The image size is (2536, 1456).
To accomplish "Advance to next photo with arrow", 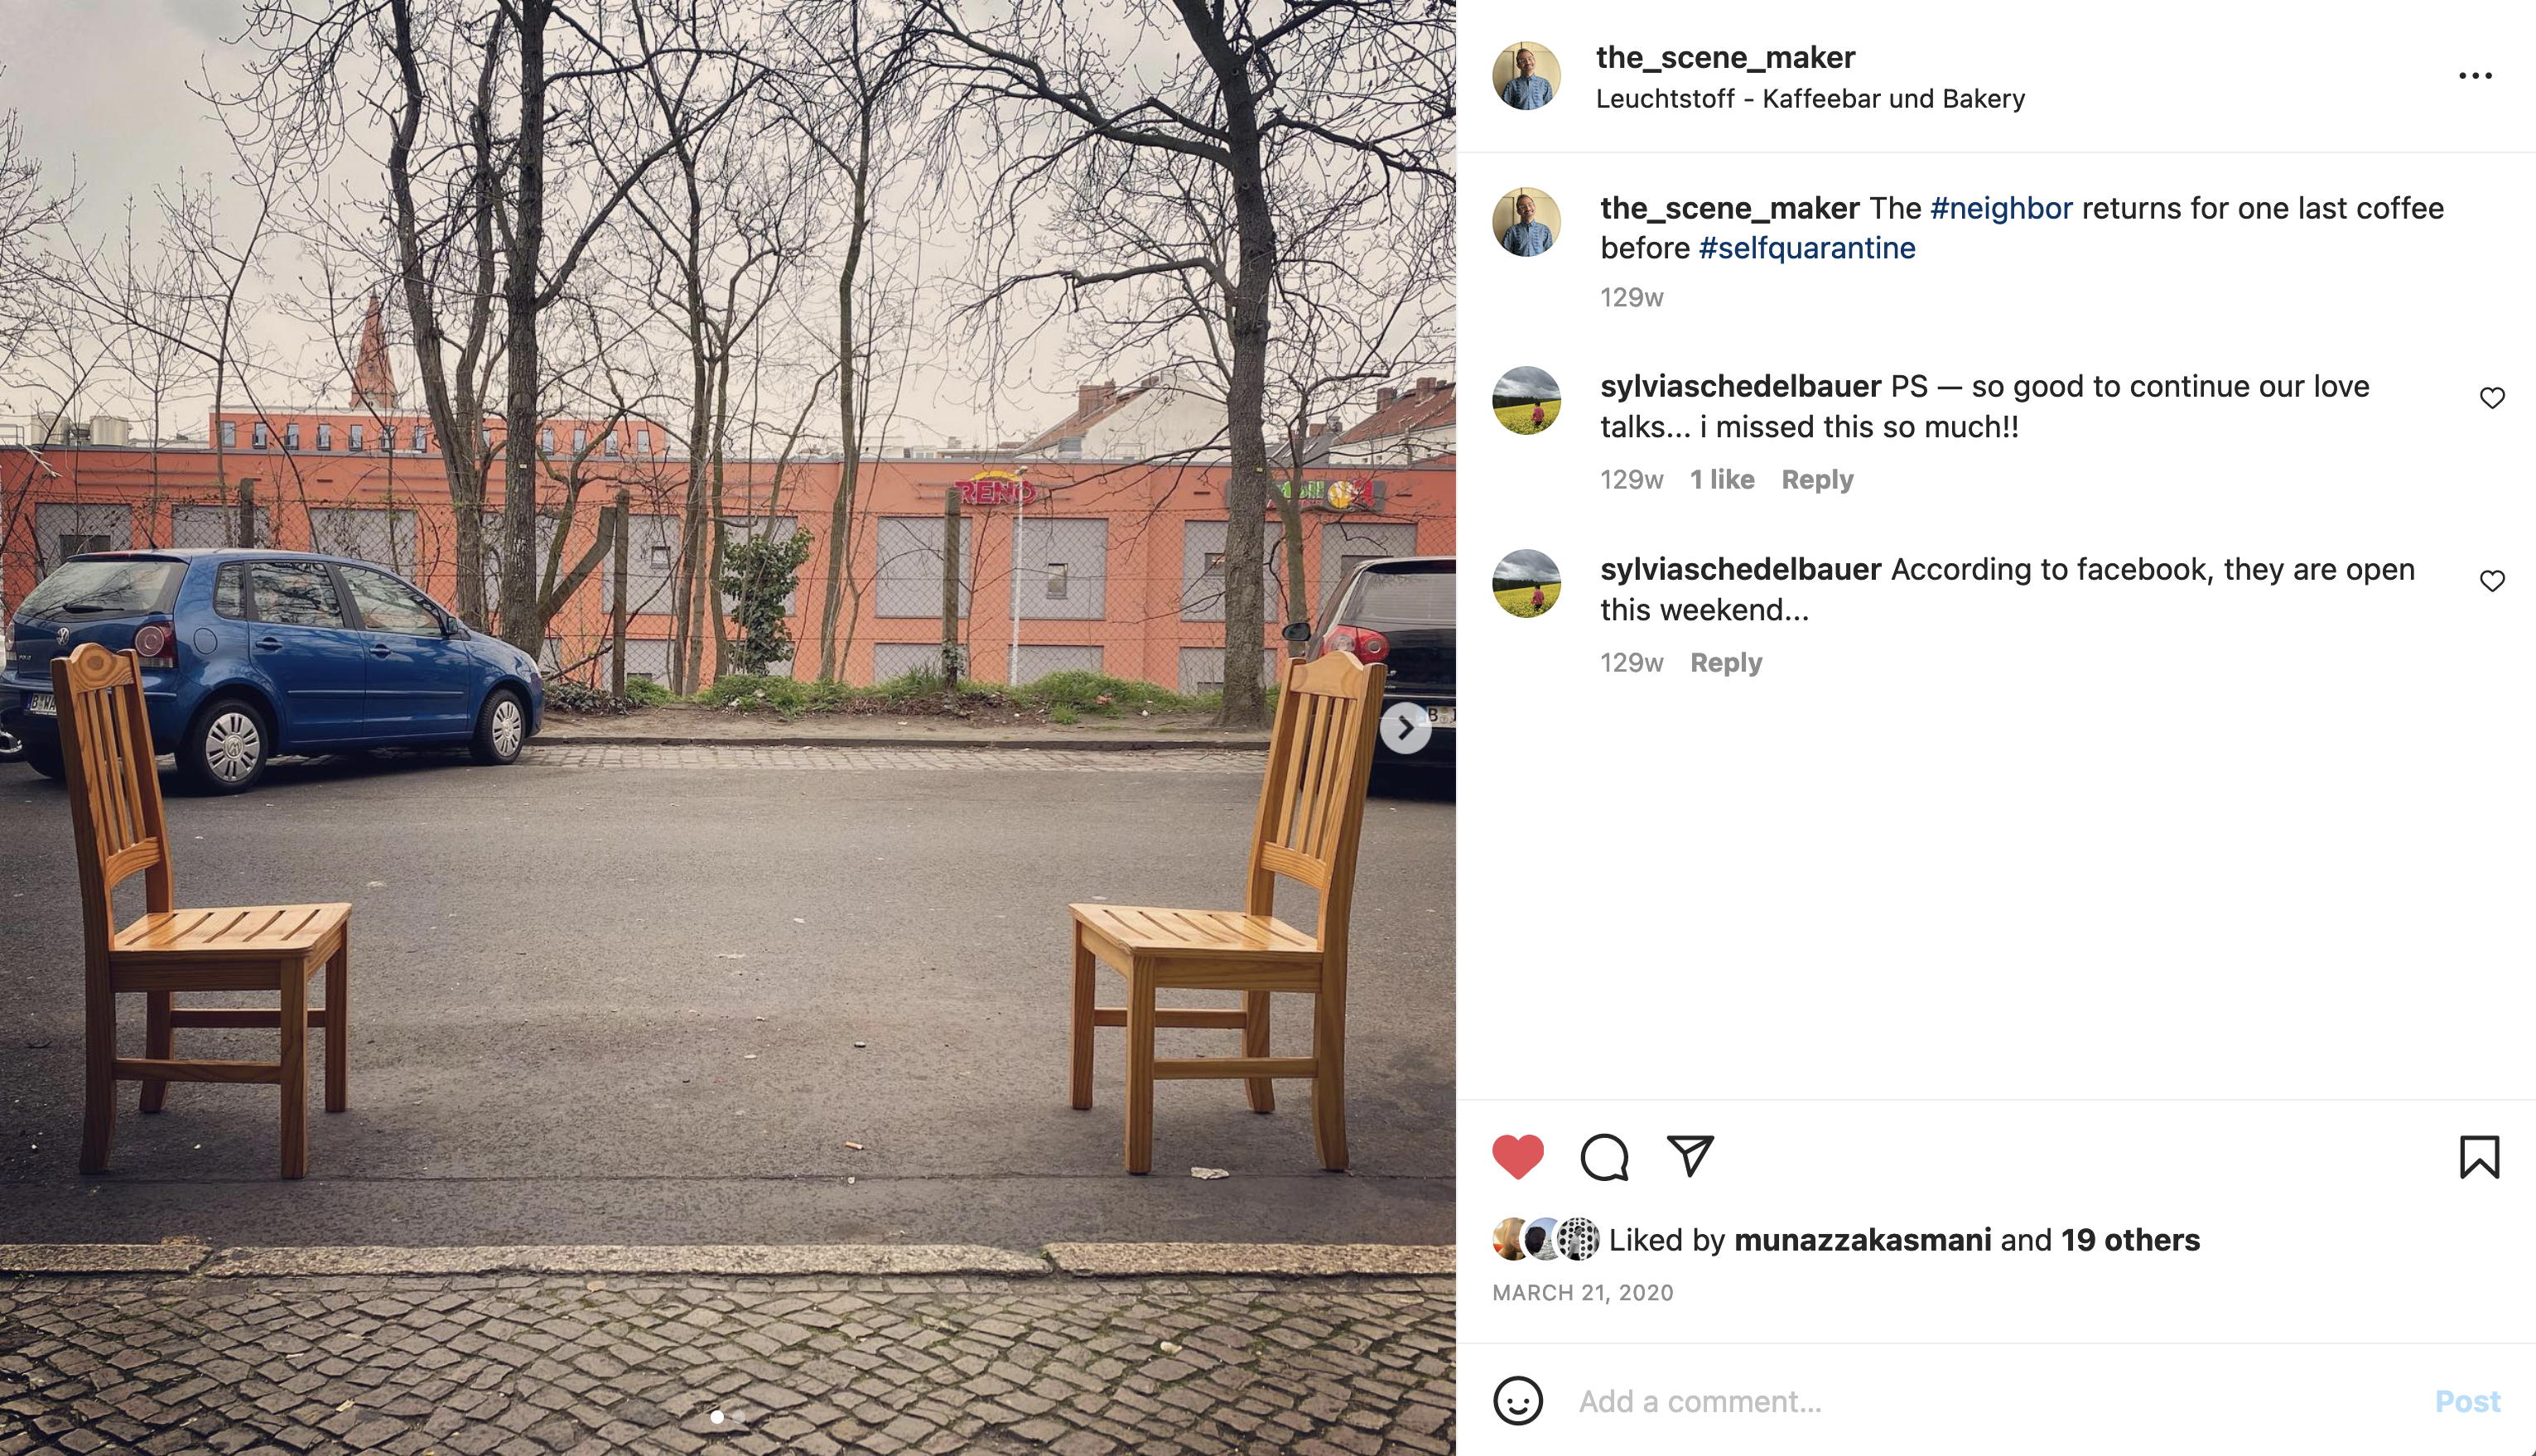I will pos(1405,728).
